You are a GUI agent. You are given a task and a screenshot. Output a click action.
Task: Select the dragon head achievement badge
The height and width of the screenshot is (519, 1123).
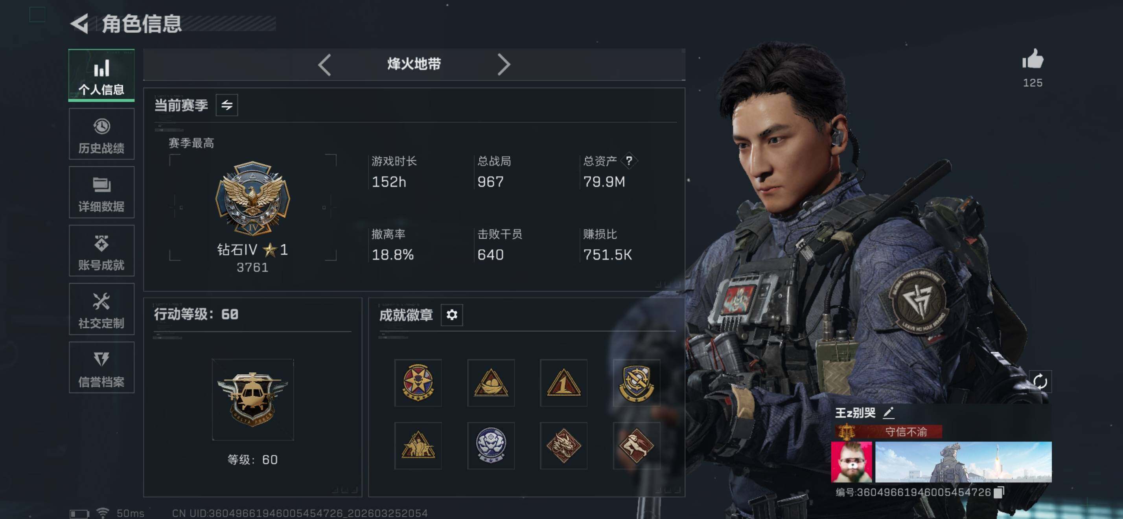[x=563, y=445]
